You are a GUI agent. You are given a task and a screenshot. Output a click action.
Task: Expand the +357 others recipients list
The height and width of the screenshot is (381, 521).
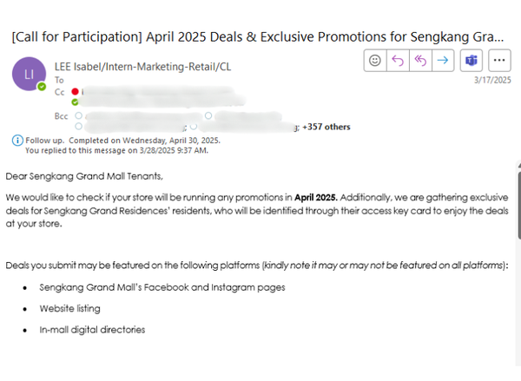326,127
